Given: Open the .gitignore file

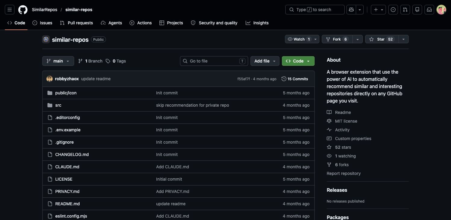Looking at the screenshot, I should click(64, 142).
